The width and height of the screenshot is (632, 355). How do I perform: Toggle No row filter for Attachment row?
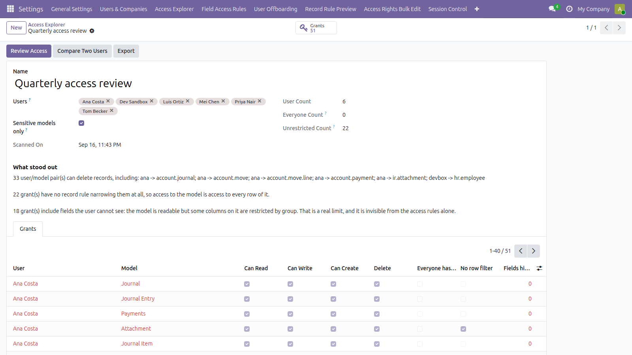(463, 329)
